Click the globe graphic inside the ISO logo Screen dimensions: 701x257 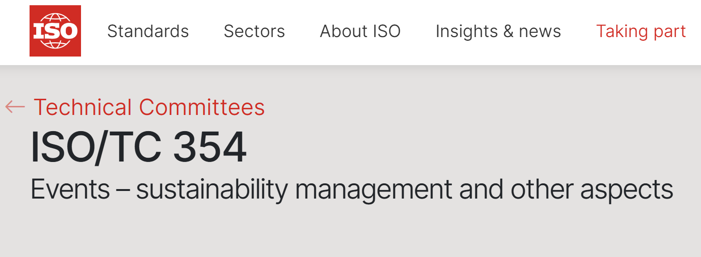point(55,31)
